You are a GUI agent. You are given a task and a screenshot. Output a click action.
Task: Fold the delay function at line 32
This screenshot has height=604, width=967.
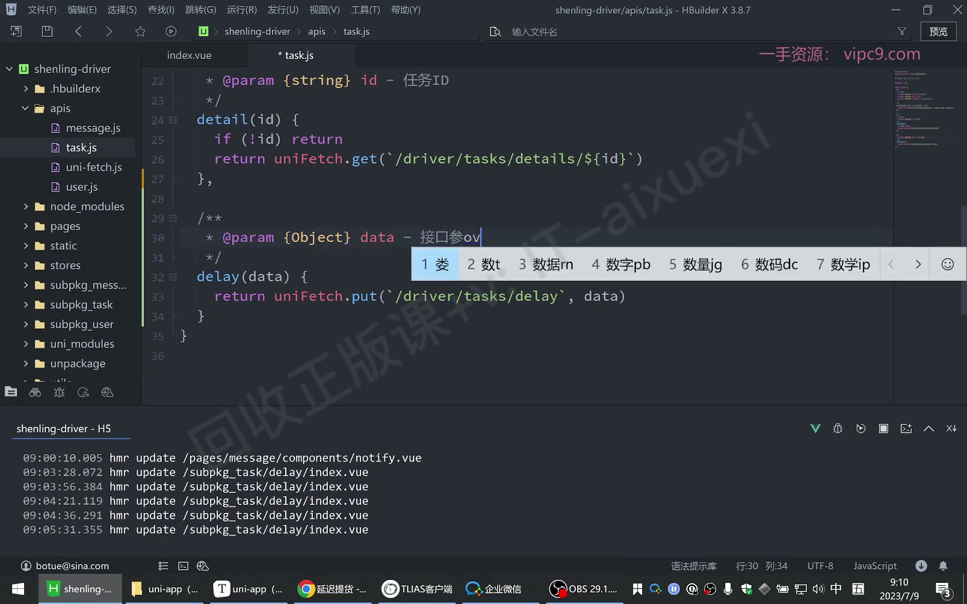pos(173,277)
